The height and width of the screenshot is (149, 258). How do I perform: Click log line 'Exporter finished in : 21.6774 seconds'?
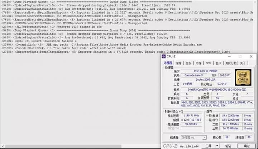127,20
